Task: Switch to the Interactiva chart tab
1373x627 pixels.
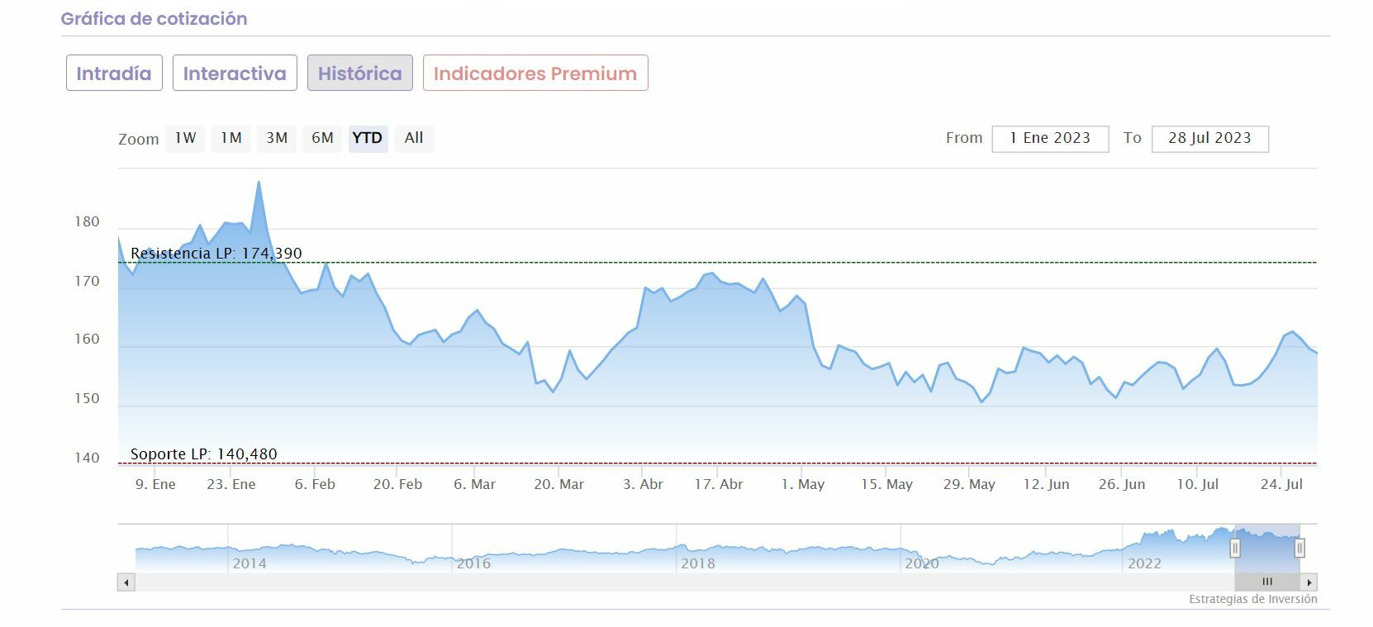Action: tap(235, 74)
